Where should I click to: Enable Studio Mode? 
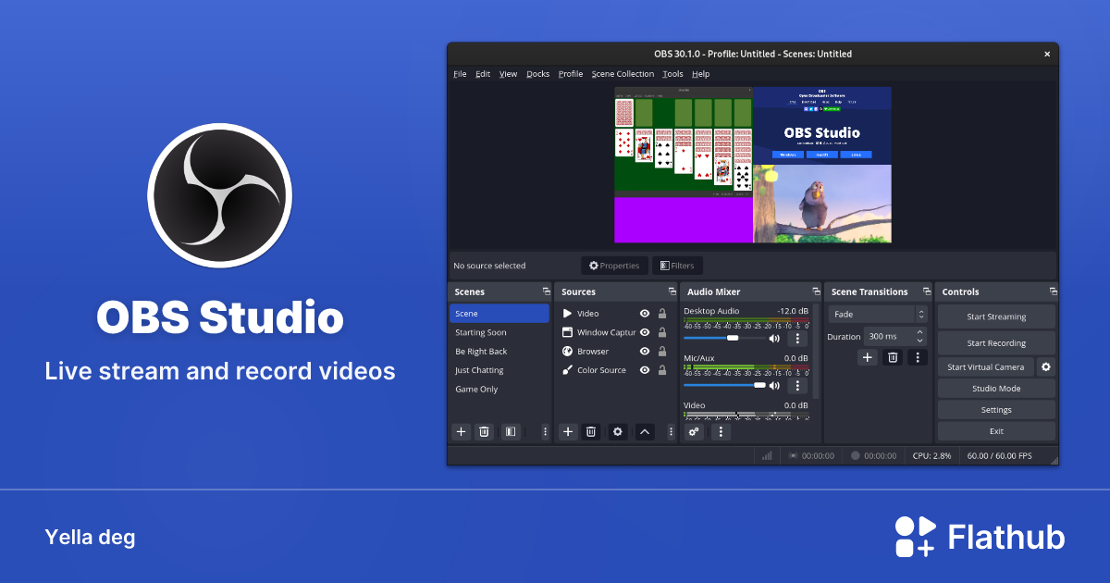point(996,388)
